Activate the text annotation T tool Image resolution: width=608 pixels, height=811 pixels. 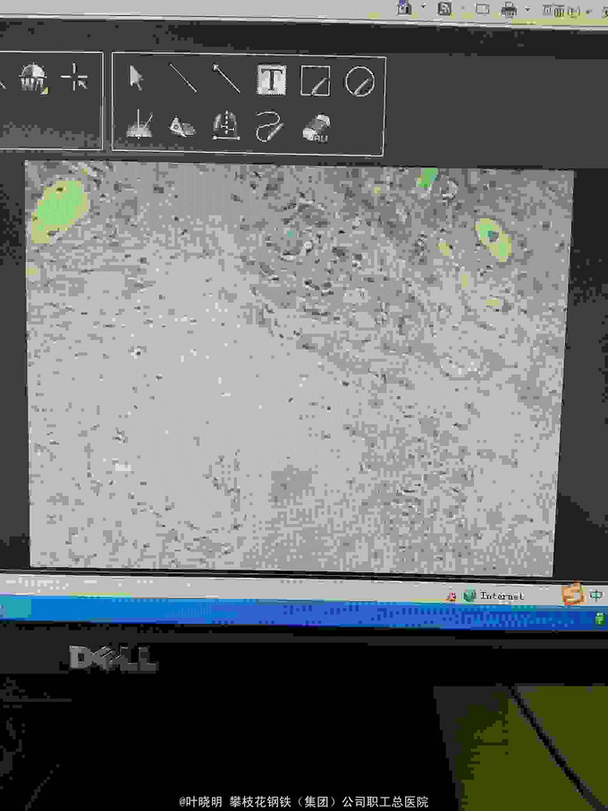[271, 80]
